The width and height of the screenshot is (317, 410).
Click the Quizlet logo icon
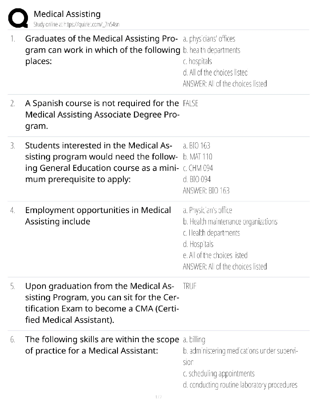coord(18,18)
